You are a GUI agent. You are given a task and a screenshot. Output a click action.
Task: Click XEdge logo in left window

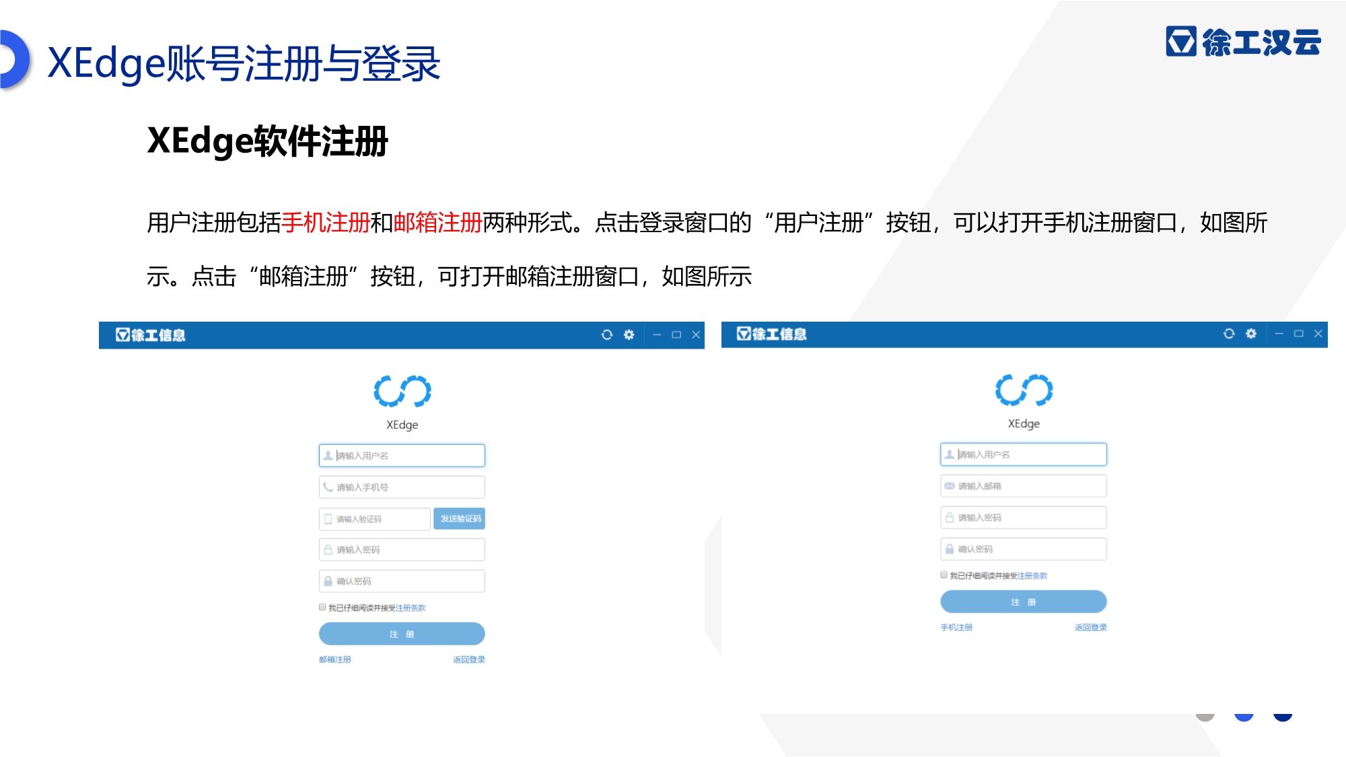402,392
